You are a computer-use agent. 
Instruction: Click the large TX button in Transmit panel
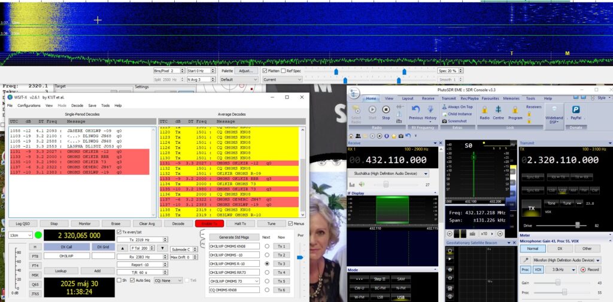(532, 208)
